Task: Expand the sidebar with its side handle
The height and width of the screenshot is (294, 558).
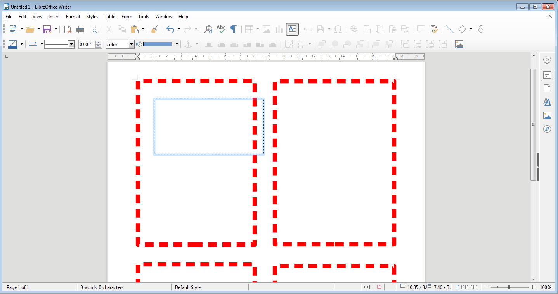Action: [x=538, y=167]
